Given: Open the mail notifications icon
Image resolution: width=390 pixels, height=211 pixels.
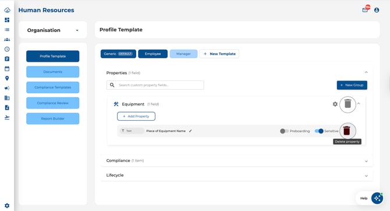Looking at the screenshot, I should [365, 10].
